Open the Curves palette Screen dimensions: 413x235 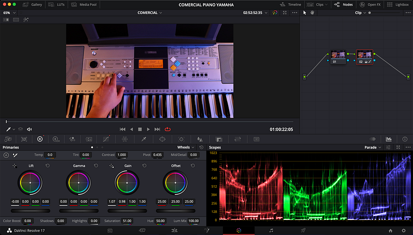click(106, 139)
